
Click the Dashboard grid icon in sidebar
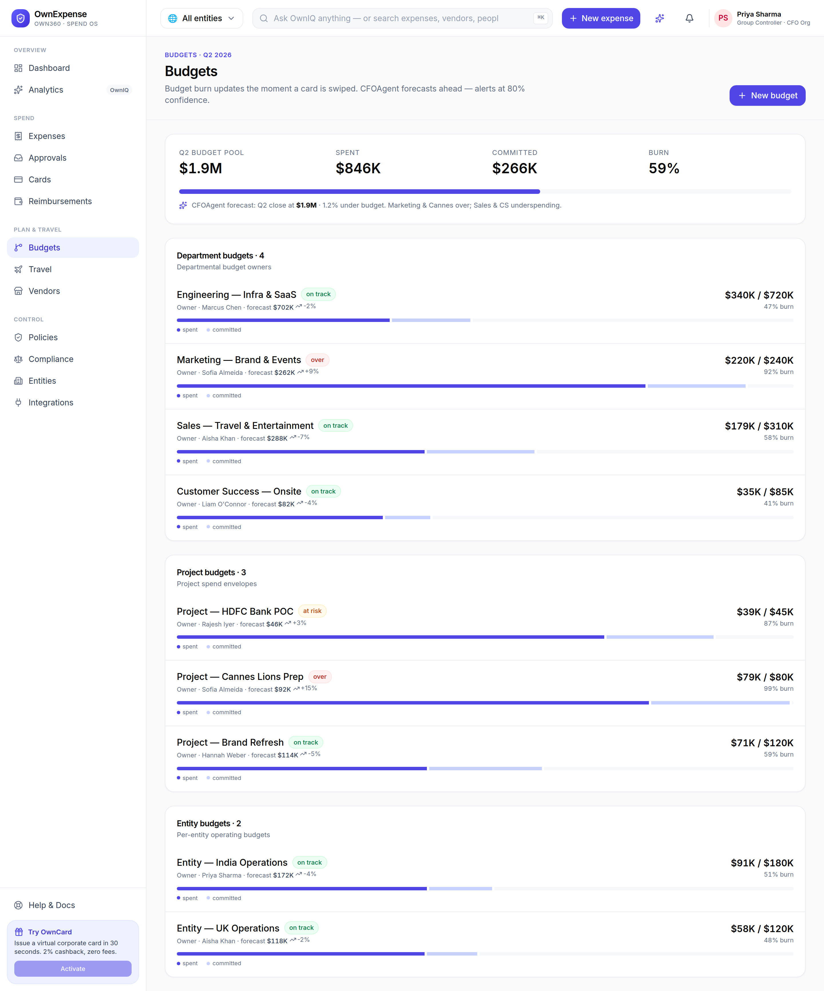pyautogui.click(x=18, y=68)
